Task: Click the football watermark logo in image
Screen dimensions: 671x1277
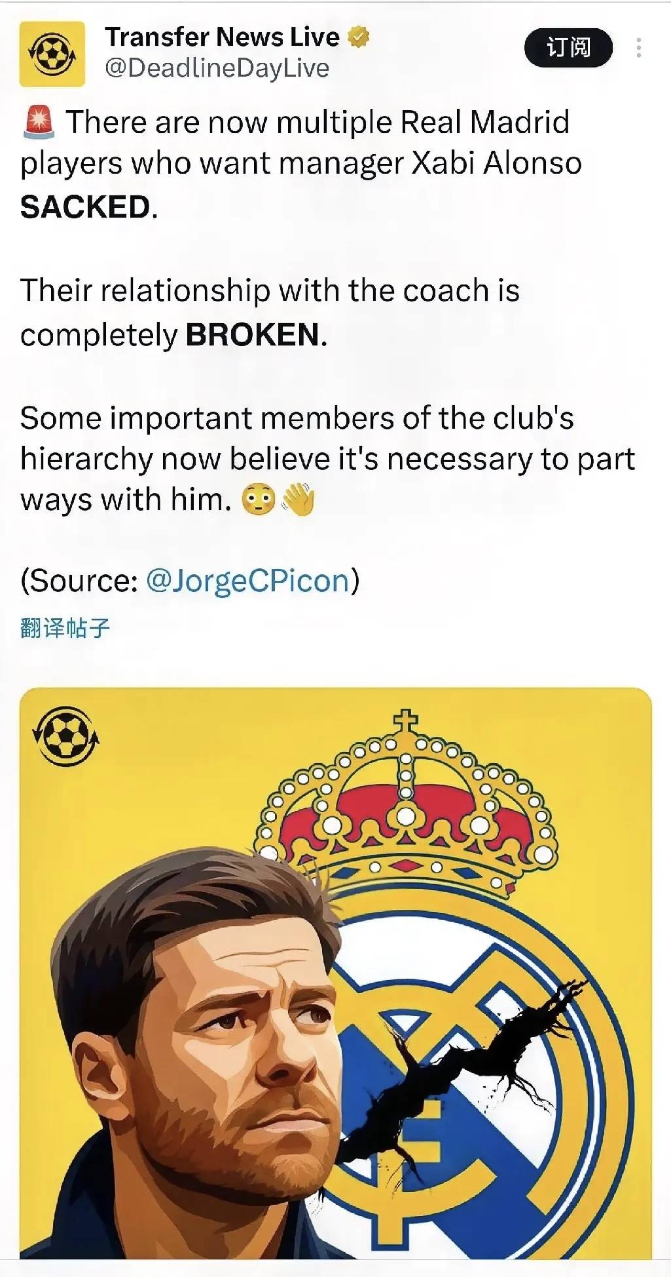Action: pos(65,736)
